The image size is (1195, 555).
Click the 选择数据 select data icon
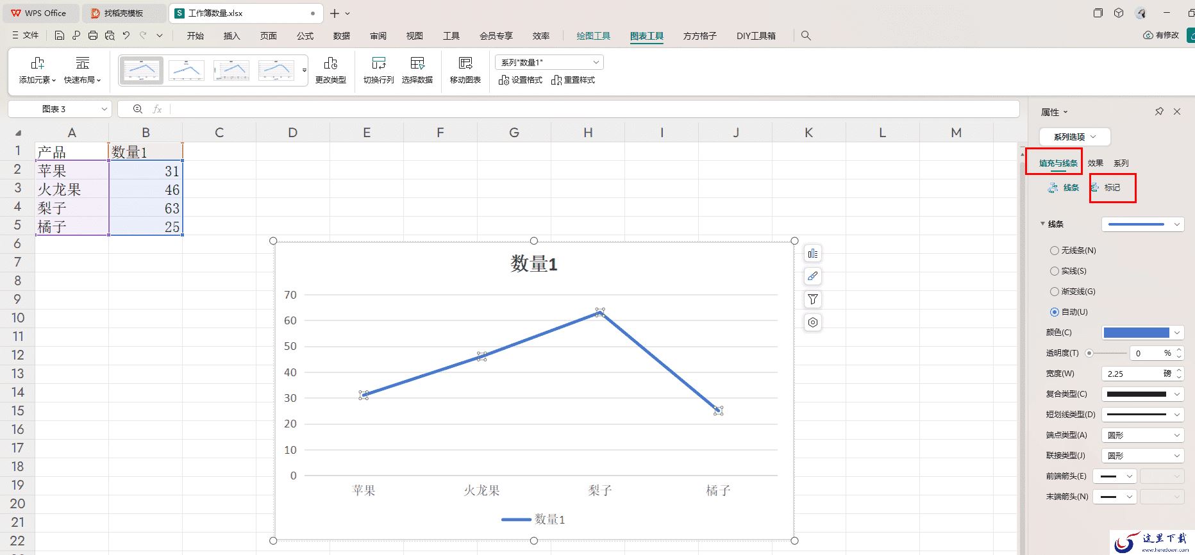[x=417, y=63]
